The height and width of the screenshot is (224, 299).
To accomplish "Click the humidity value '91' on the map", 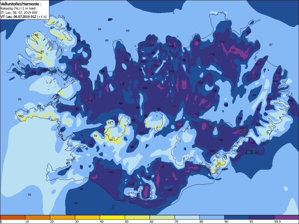I will (x=28, y=112).
